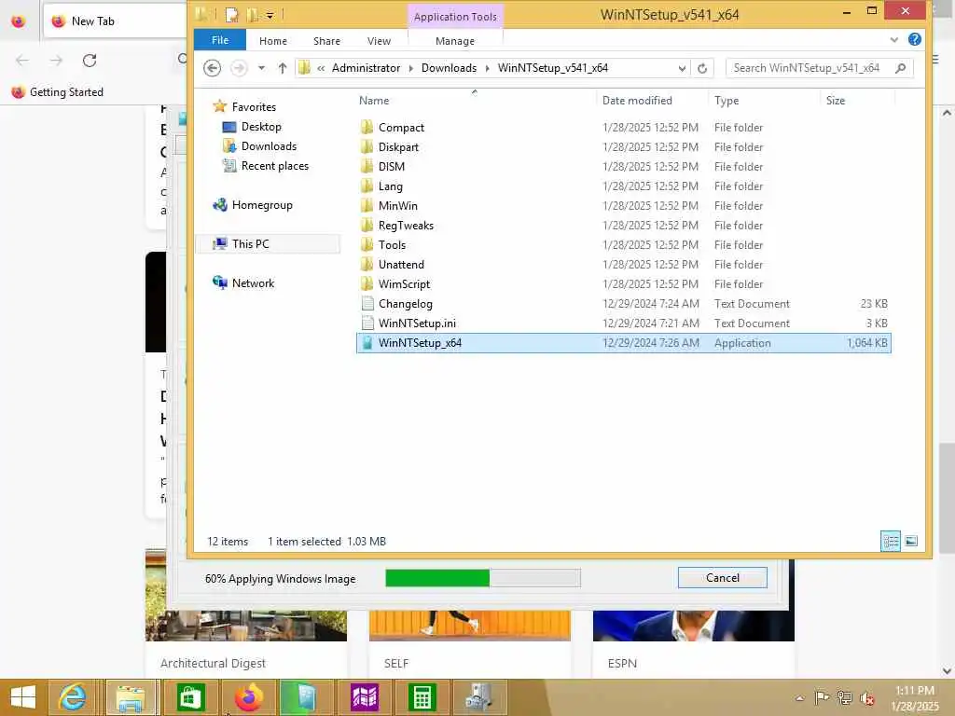Screen dimensions: 955x716
Task: Cancel the Applying Windows Image operation
Action: [723, 578]
